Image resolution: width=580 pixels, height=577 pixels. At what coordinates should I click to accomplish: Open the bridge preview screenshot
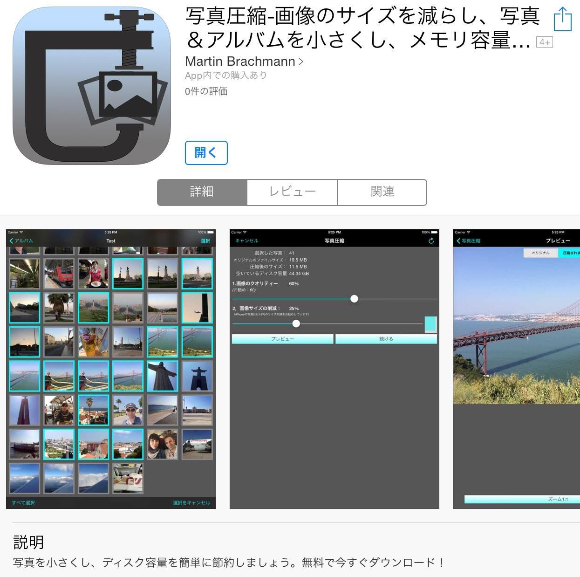[517, 369]
